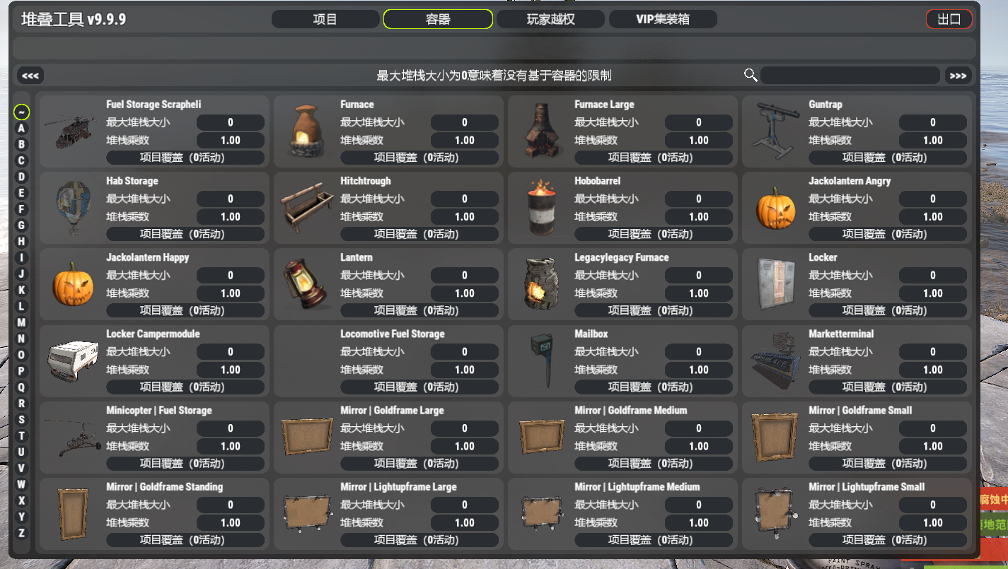
Task: Go to previous page with <<< arrow
Action: 31,76
